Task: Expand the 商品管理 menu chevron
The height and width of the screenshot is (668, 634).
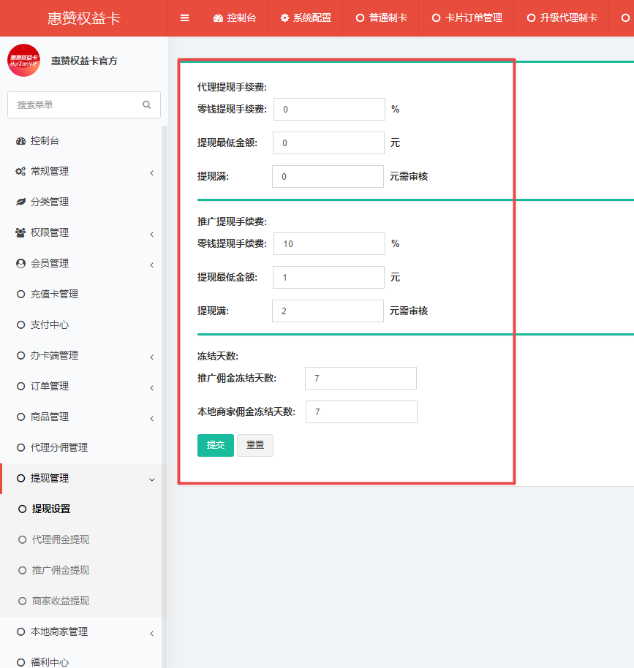Action: (152, 418)
